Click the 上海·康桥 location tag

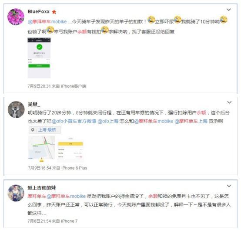coord(45,130)
